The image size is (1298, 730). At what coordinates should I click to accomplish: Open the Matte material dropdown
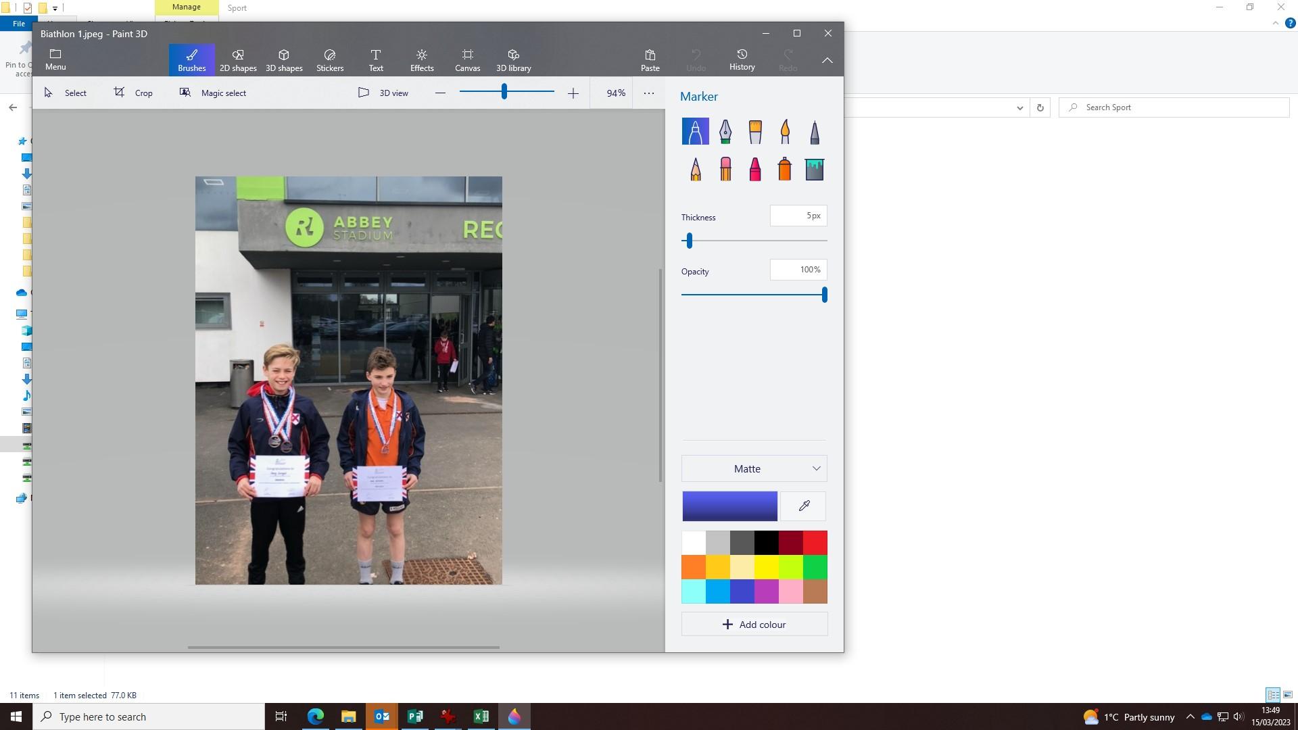tap(754, 469)
